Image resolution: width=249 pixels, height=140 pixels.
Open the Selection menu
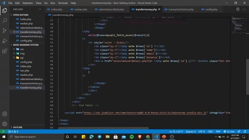[28, 3]
